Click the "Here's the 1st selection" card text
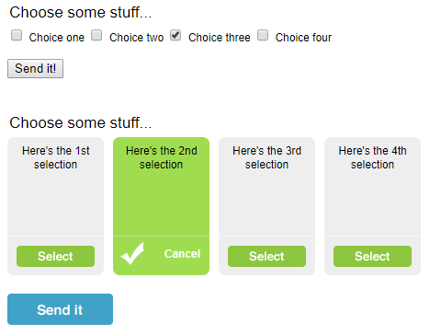 55,157
